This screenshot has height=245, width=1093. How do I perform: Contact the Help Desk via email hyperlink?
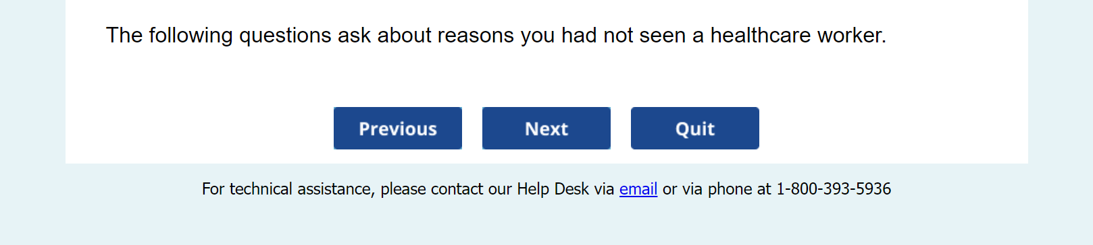638,189
